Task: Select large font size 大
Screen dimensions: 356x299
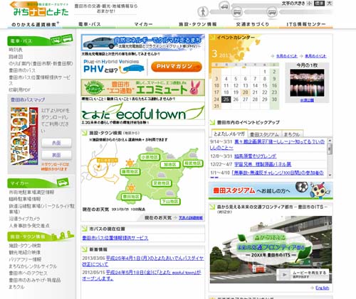Action: pos(329,4)
